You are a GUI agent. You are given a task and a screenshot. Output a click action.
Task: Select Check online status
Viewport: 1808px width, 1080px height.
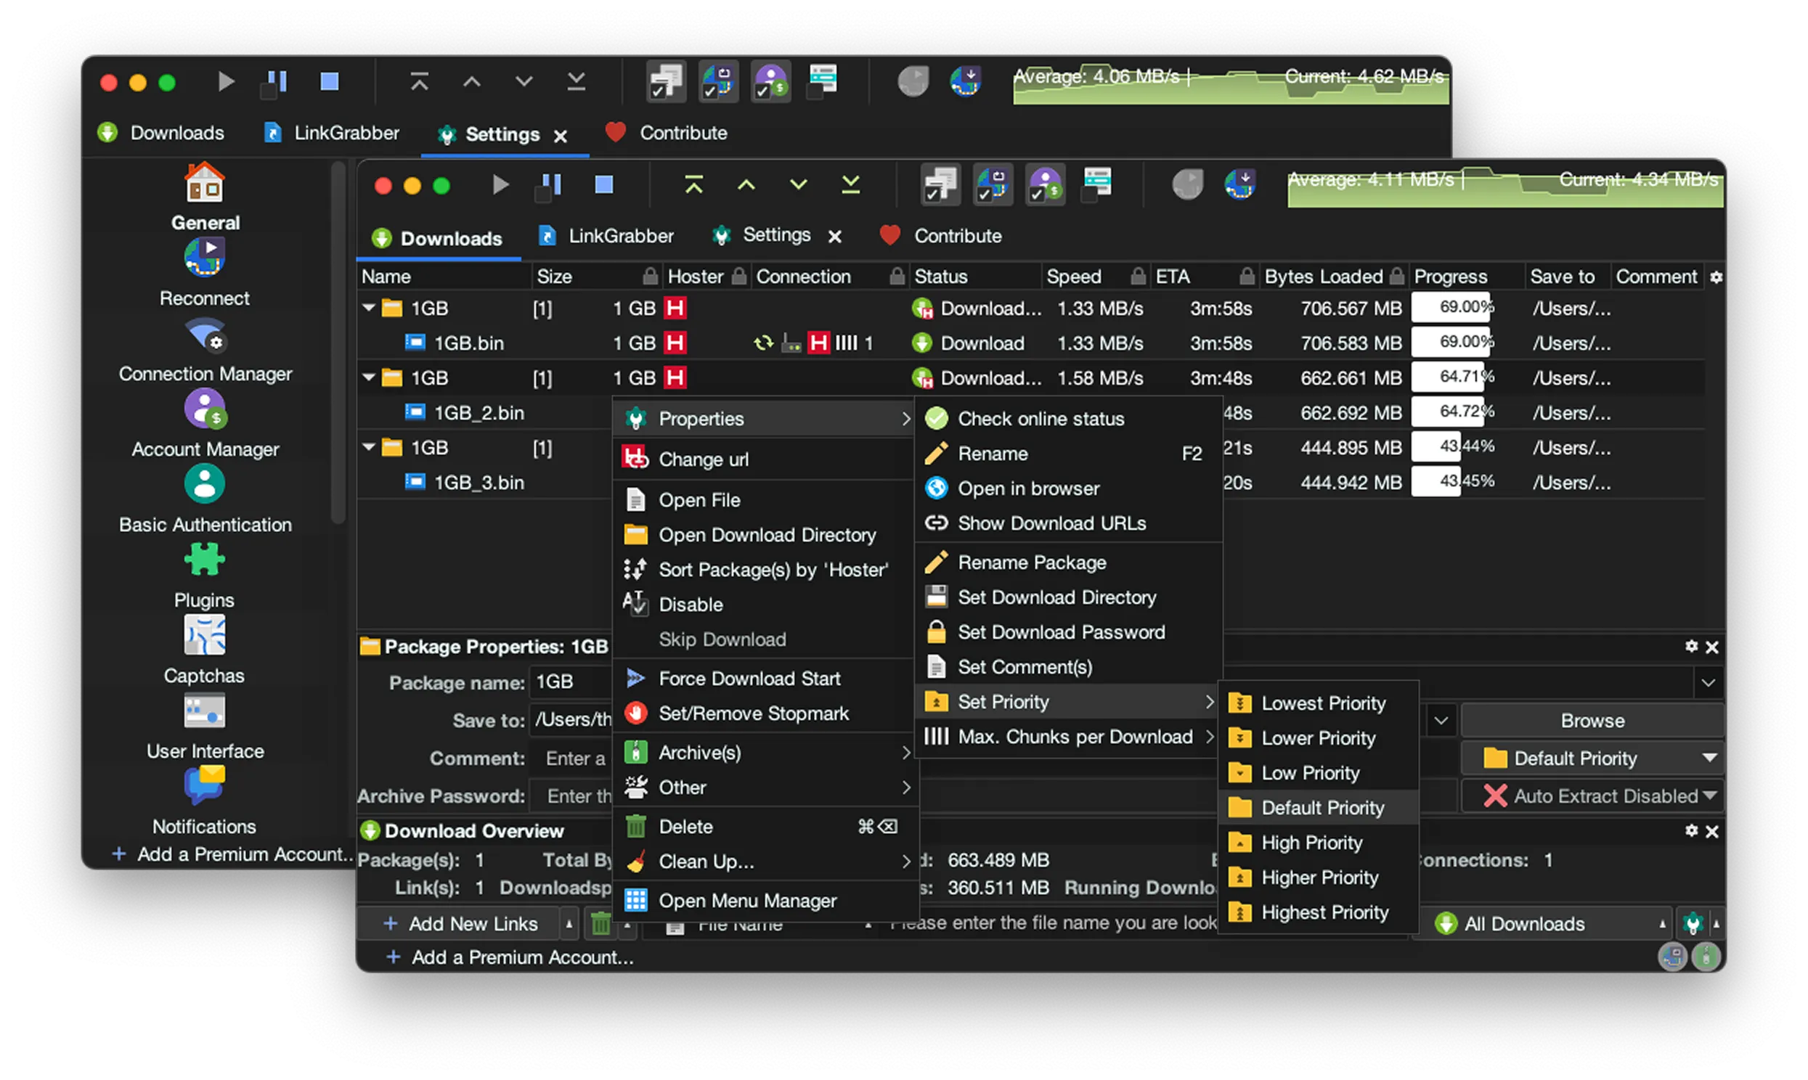click(1069, 419)
